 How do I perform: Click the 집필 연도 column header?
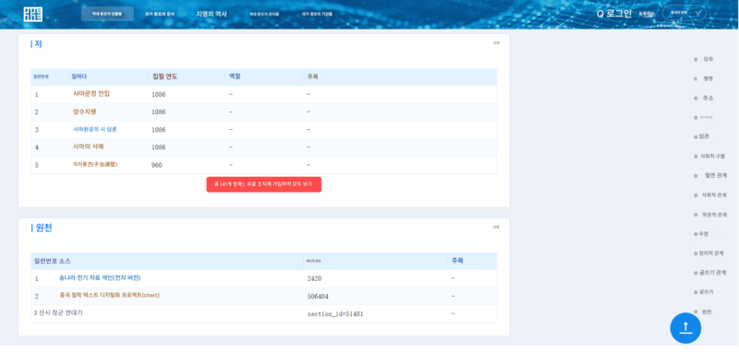click(165, 76)
